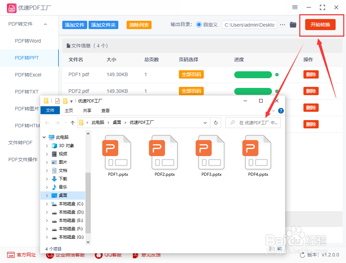Switch Explorer to details view icon
Screen dimensions: 346x263
tap(272, 248)
